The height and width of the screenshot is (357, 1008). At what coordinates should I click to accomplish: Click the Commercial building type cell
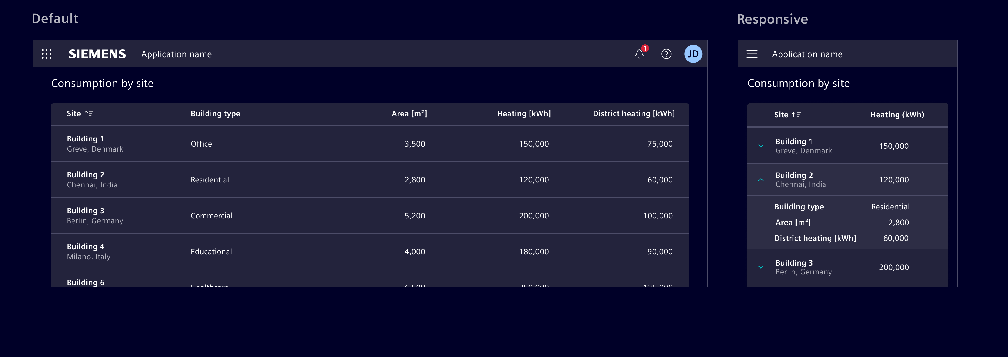211,216
